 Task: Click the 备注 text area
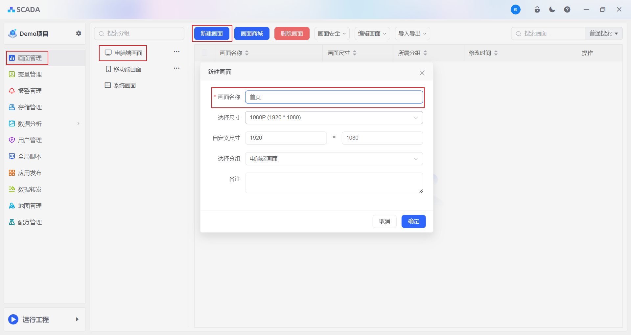coord(334,183)
